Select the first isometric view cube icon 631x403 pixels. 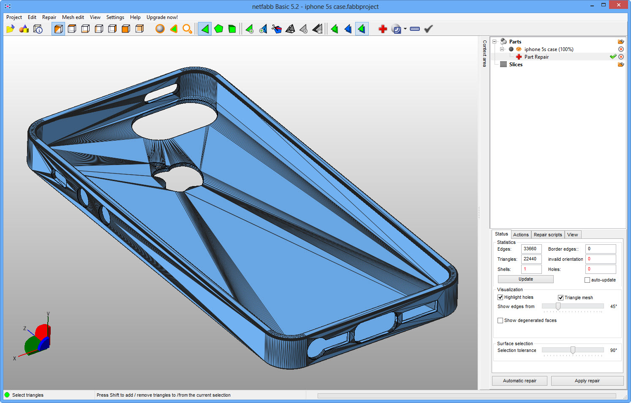pyautogui.click(x=58, y=29)
